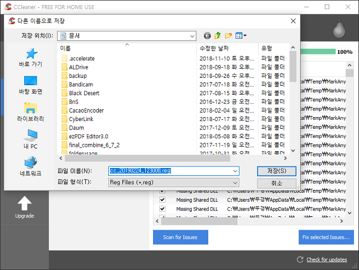Click date cell 2016-12-23 금
The width and height of the screenshot is (359, 270).
point(227,102)
